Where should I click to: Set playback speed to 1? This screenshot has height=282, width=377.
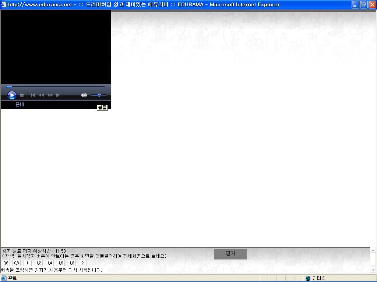pyautogui.click(x=27, y=263)
